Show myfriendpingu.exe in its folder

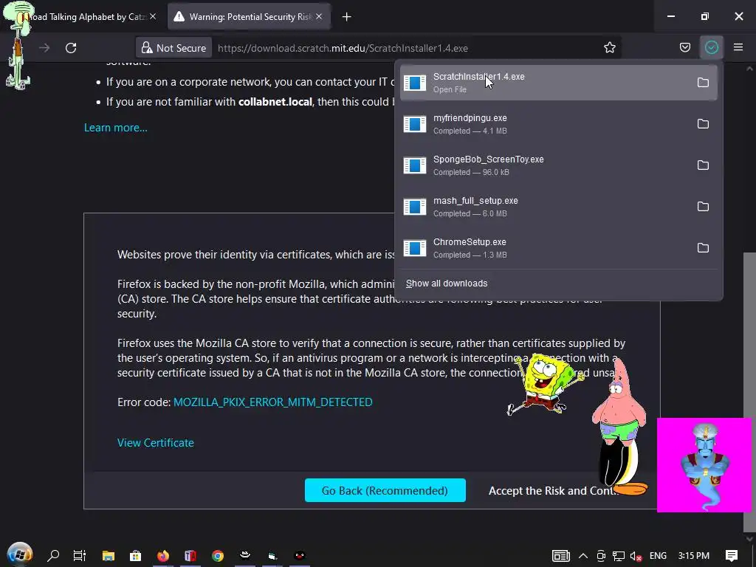pos(703,124)
